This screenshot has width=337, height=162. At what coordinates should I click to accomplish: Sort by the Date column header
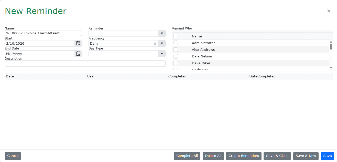click(x=10, y=76)
